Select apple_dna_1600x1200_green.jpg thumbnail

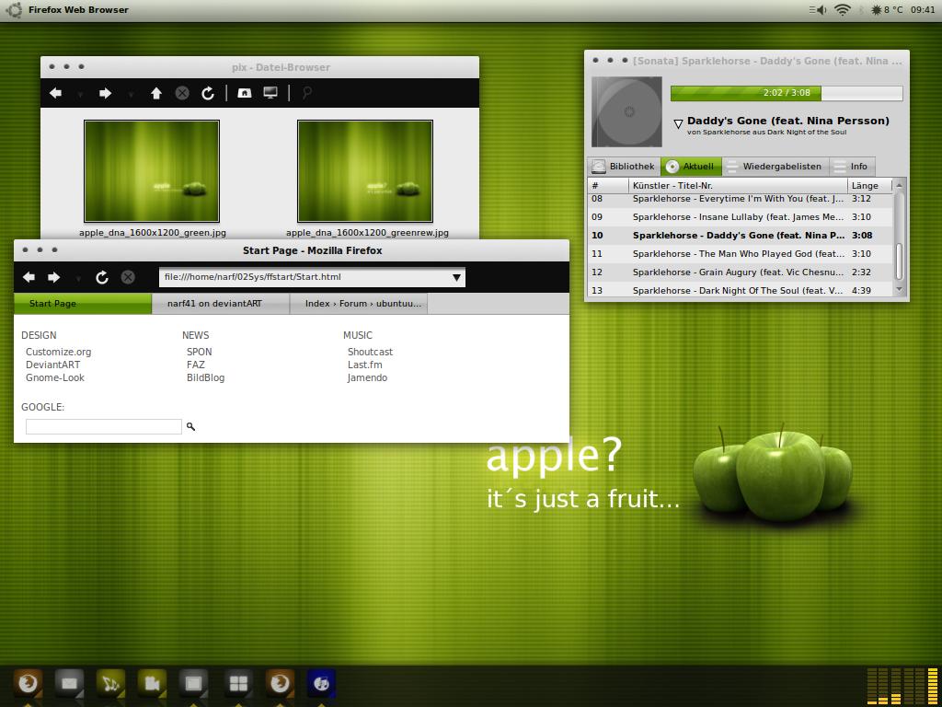point(152,171)
